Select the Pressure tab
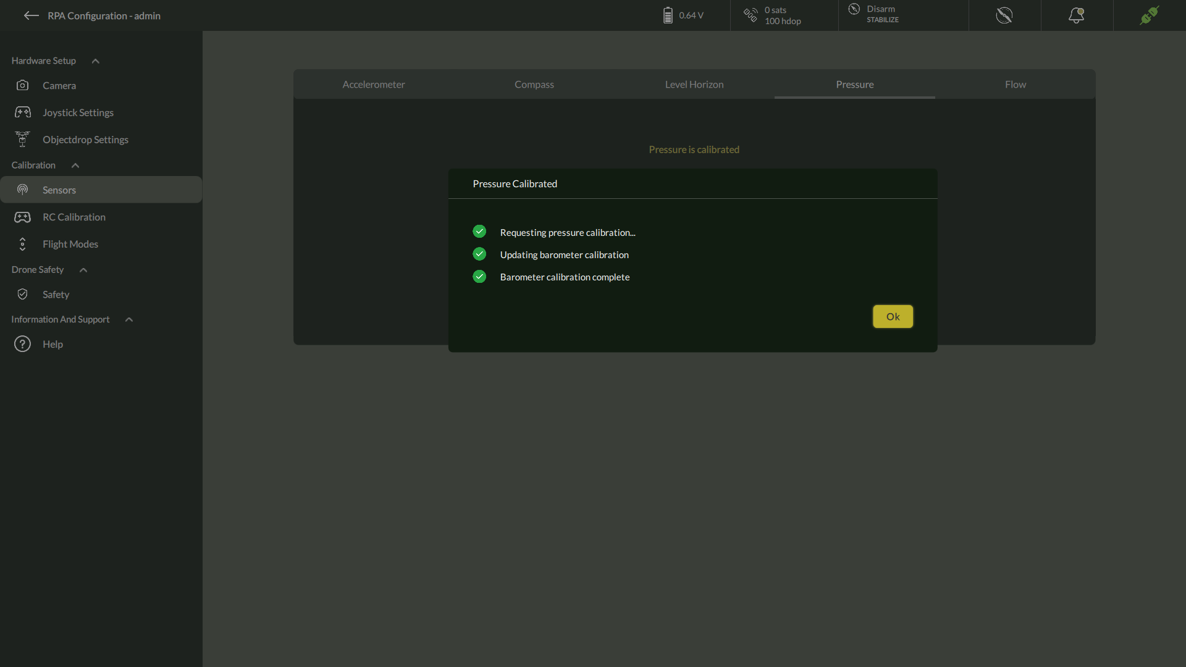 pos(855,84)
